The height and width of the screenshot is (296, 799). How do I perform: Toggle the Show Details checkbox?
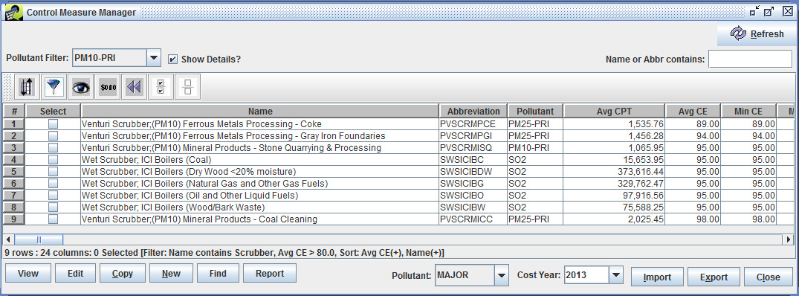[x=172, y=59]
